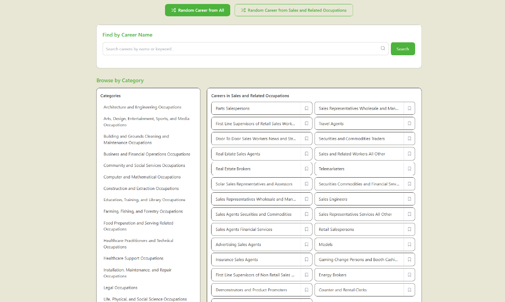Bookmark Counter and Rental Clerks

pyautogui.click(x=409, y=290)
